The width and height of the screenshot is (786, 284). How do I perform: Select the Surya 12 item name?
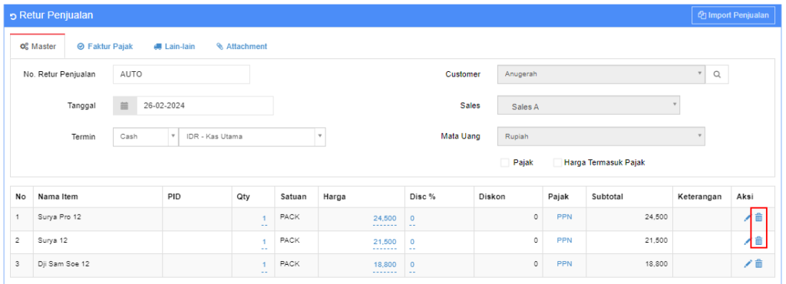(53, 240)
